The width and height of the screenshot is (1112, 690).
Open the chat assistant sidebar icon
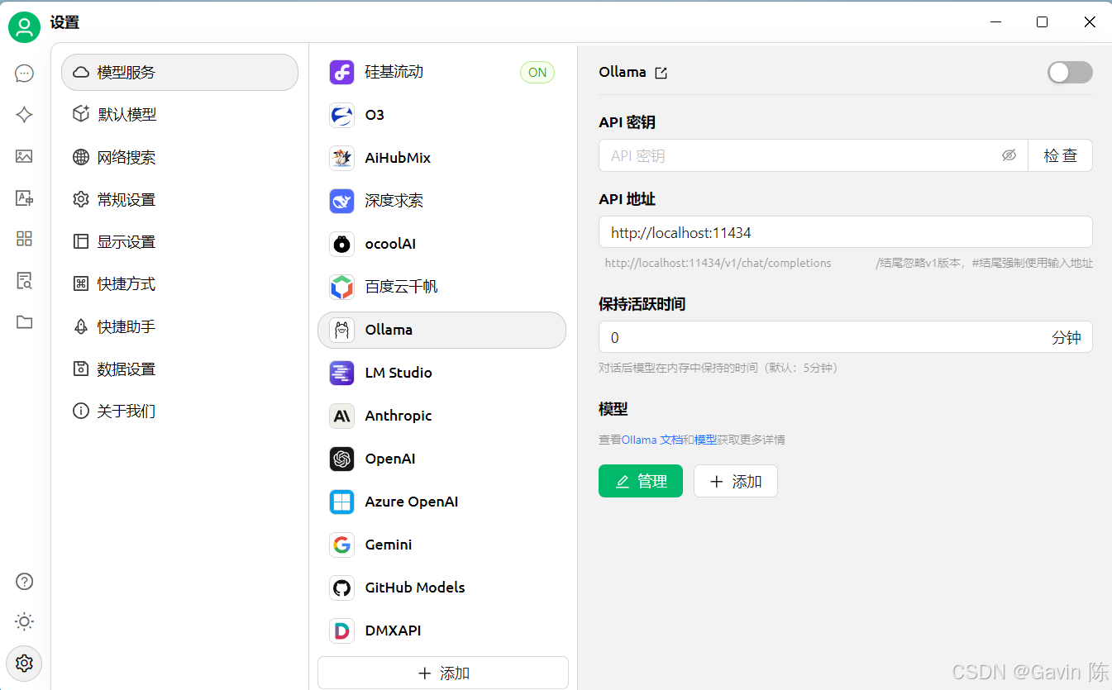tap(24, 74)
